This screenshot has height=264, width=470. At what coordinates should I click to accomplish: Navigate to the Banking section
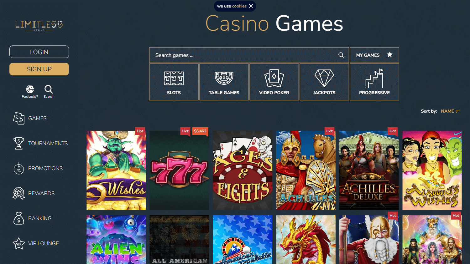[x=32, y=218]
